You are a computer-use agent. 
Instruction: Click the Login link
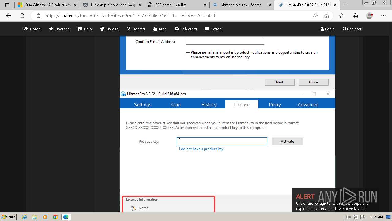click(x=327, y=29)
